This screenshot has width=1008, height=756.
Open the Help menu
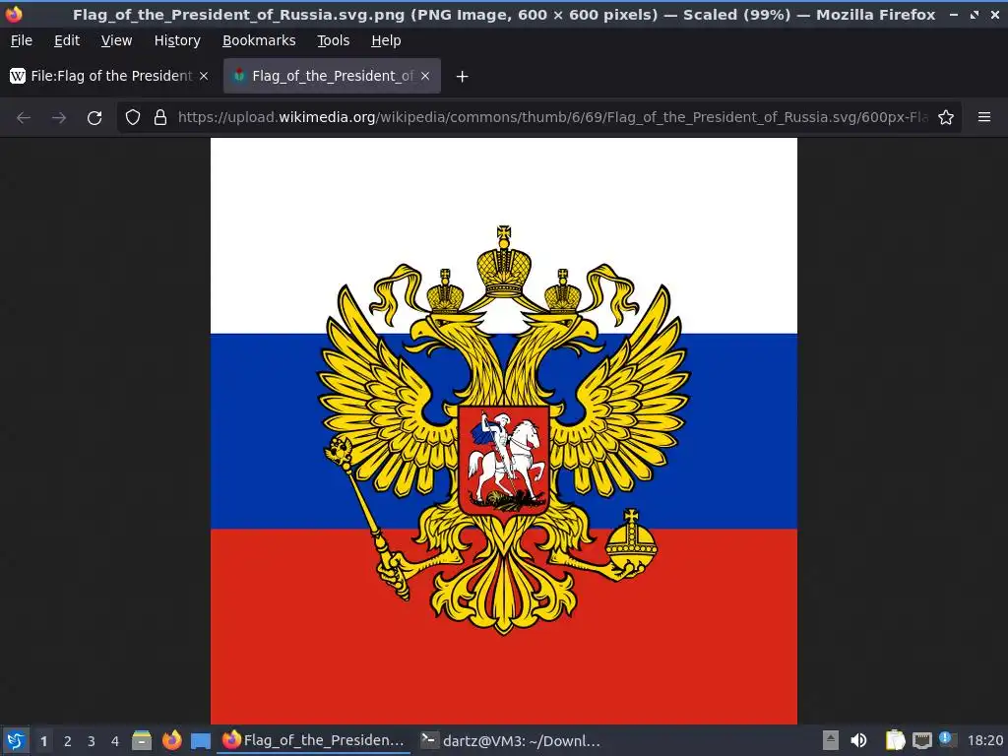pos(386,40)
